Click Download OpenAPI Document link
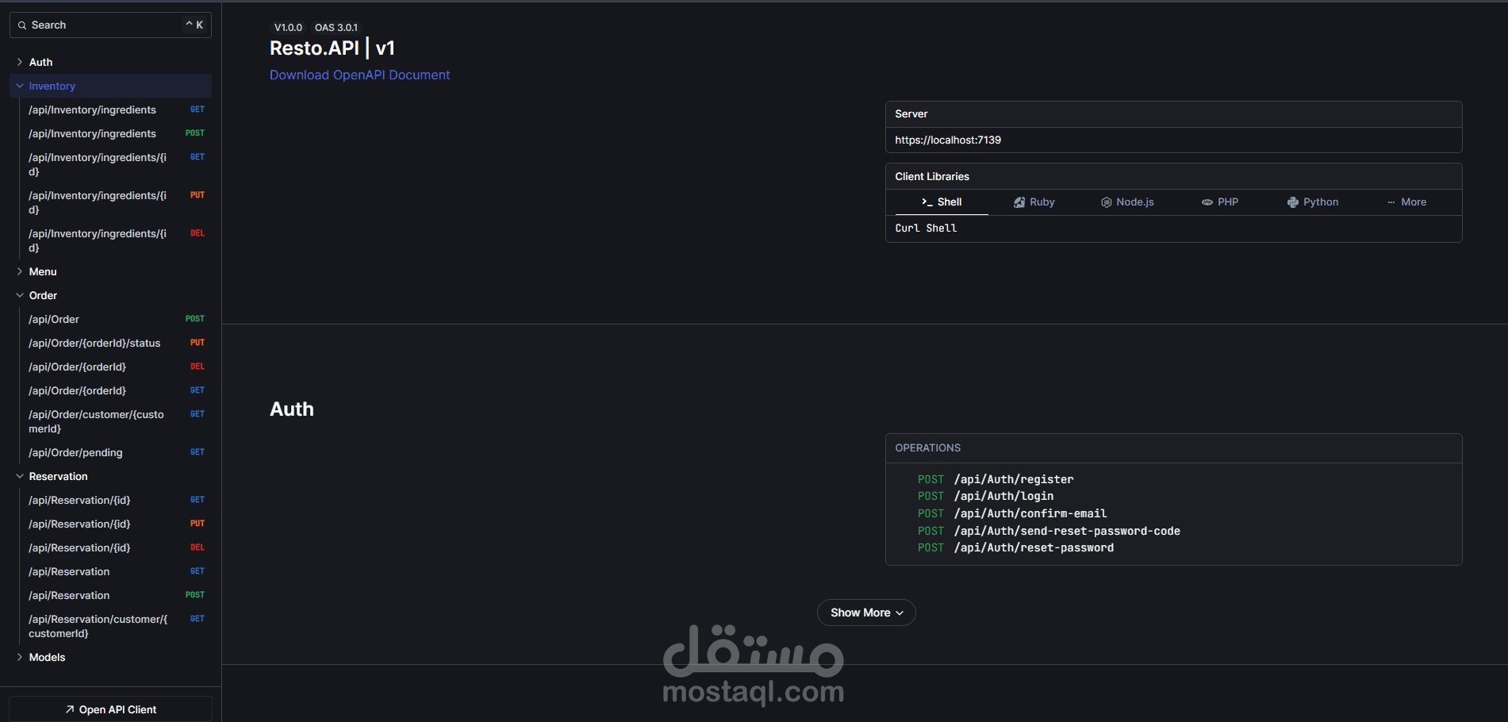Screen dimensions: 1508x722 click(359, 75)
